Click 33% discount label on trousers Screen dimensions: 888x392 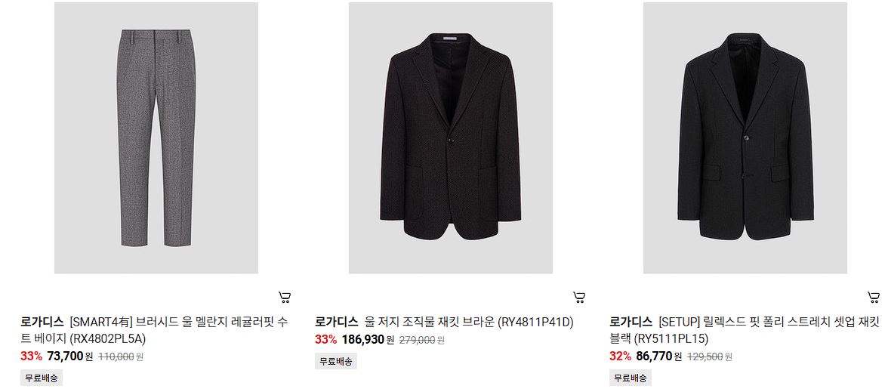(x=31, y=357)
